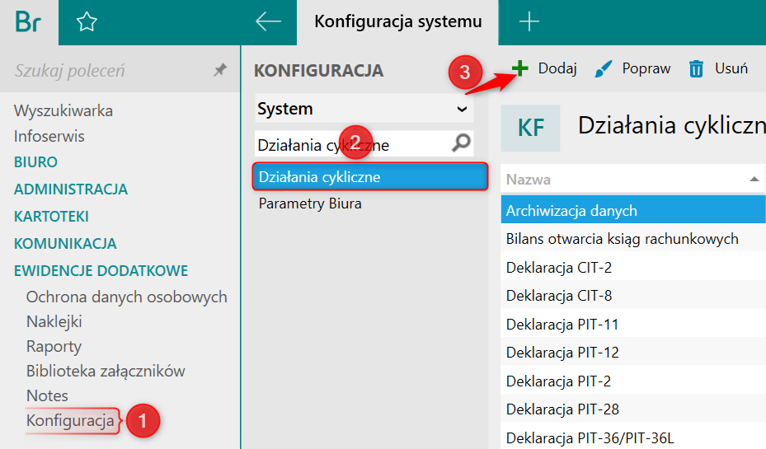Viewport: 766px width, 449px height.
Task: Collapse EWIDENCJE DODATKOWE section
Action: point(101,271)
